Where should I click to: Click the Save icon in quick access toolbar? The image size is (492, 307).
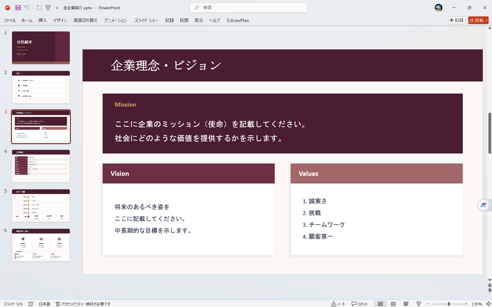click(x=17, y=8)
